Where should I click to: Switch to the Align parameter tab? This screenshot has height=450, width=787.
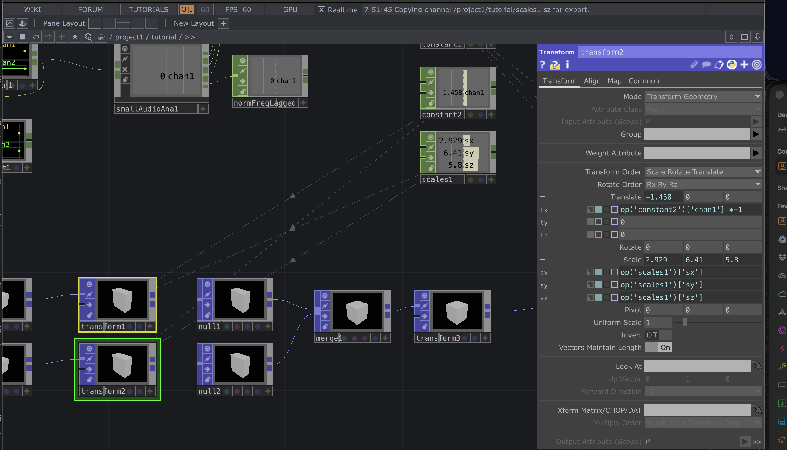[592, 81]
